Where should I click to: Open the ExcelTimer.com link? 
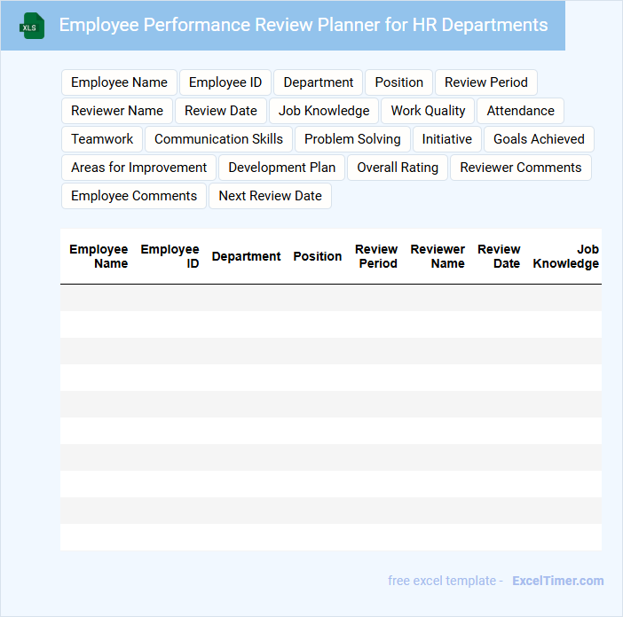tap(558, 581)
